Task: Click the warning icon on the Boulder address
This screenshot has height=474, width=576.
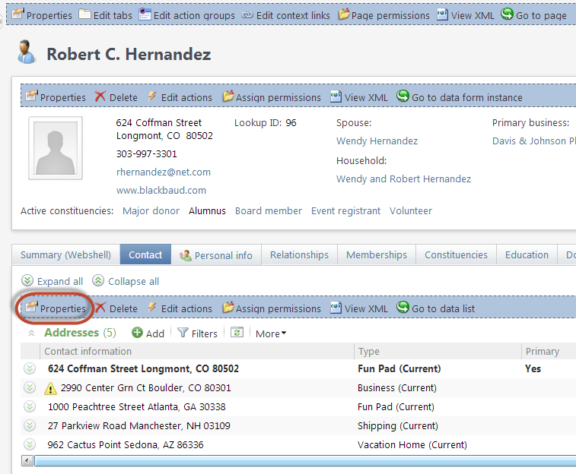Action: 50,388
